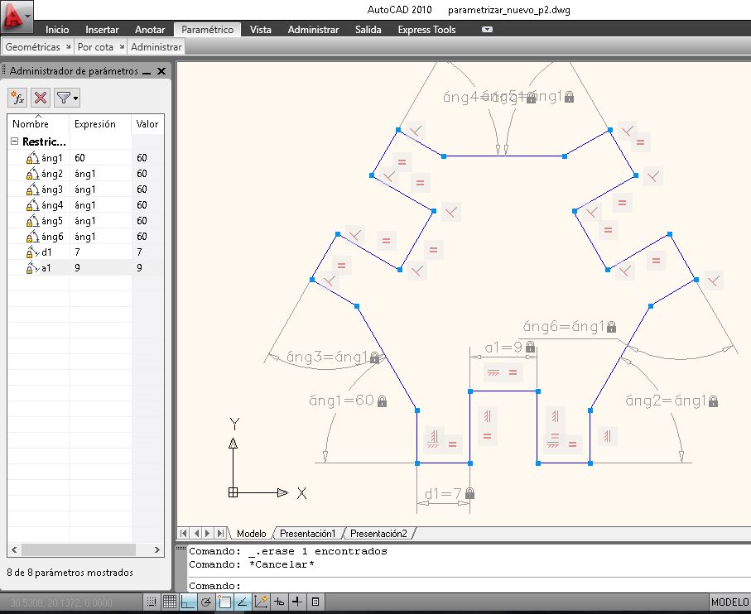The height and width of the screenshot is (614, 751).
Task: Expand the Administrar ribbon panel
Action: (156, 47)
